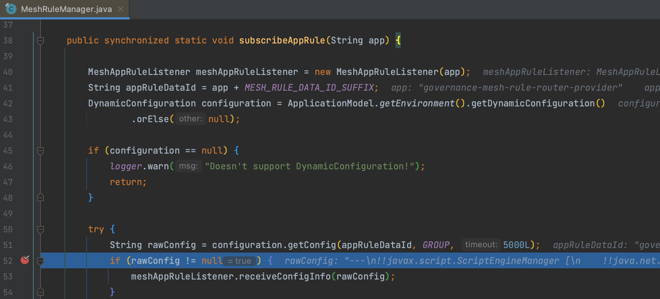Click the "Doesn't support DynamicConfiguration!" string
The image size is (660, 299).
[309, 166]
